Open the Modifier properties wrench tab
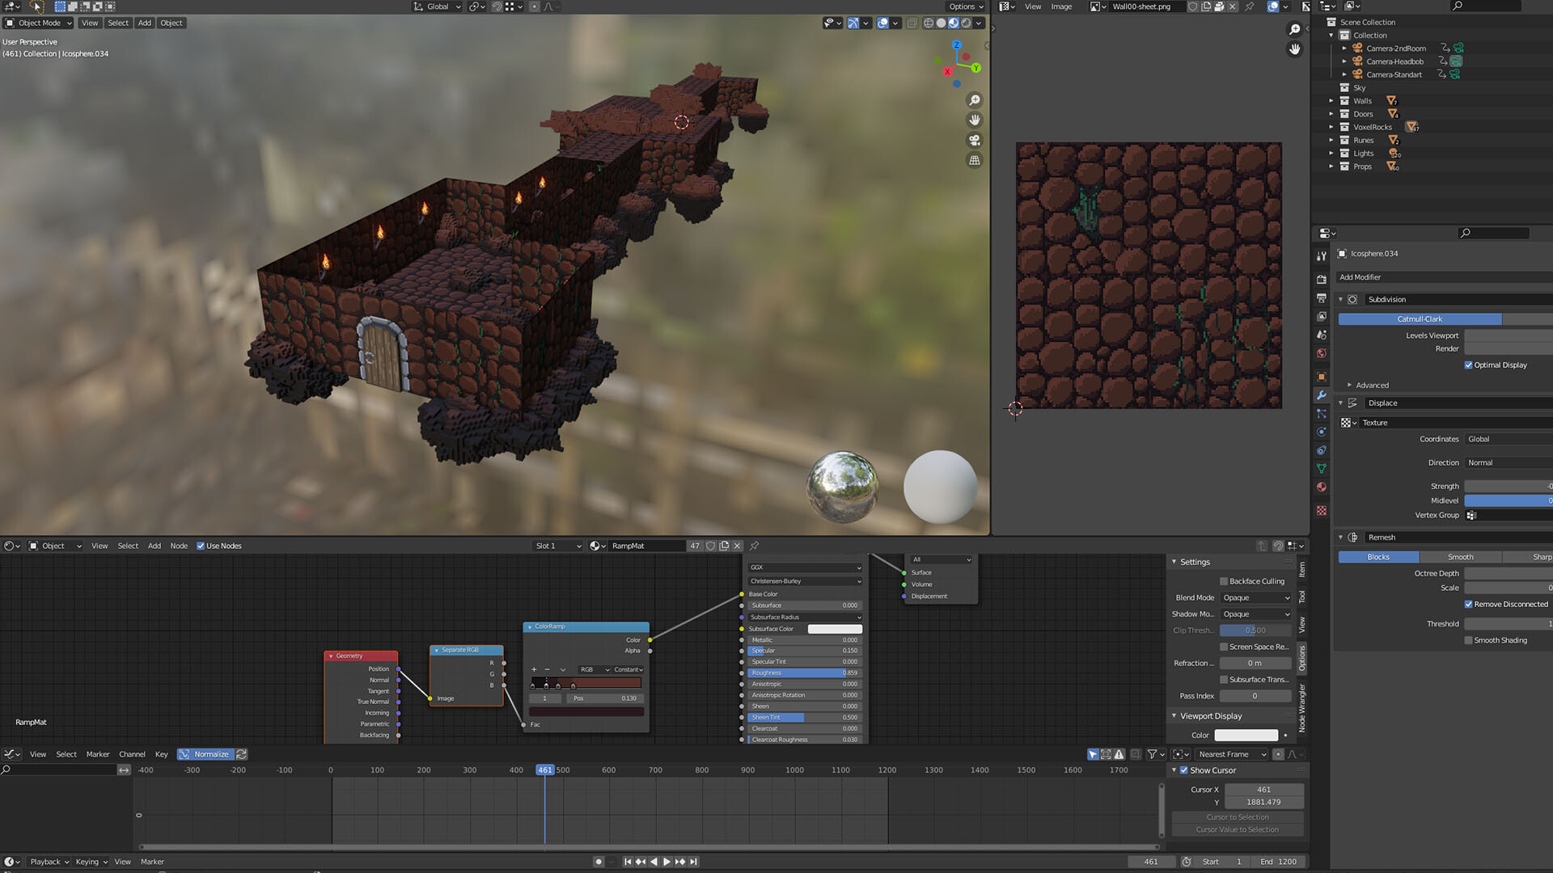 coord(1322,395)
